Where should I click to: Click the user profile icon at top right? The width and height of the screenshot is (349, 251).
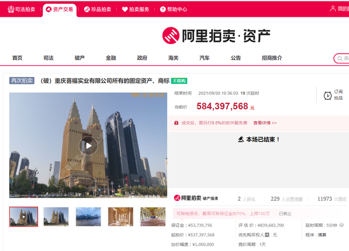[333, 9]
